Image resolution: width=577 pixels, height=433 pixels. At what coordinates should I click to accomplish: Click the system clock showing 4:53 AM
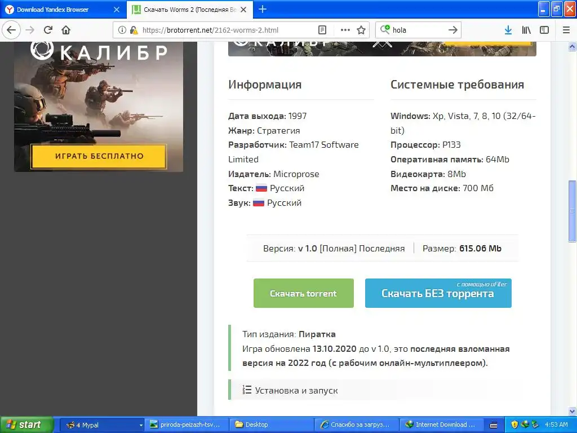556,425
